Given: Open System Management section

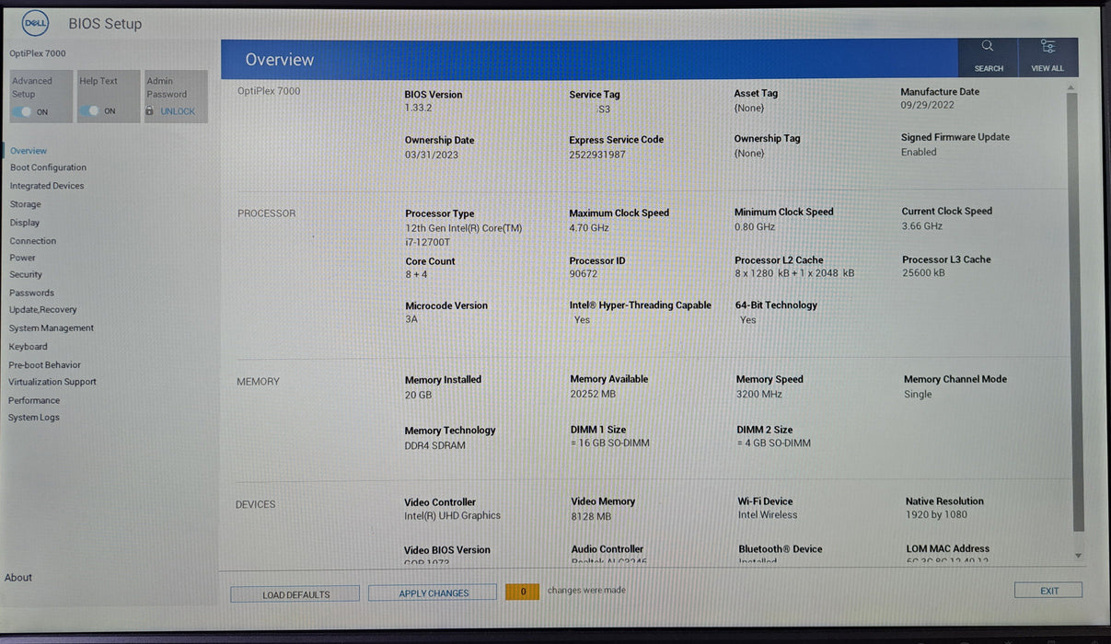Looking at the screenshot, I should (x=52, y=328).
